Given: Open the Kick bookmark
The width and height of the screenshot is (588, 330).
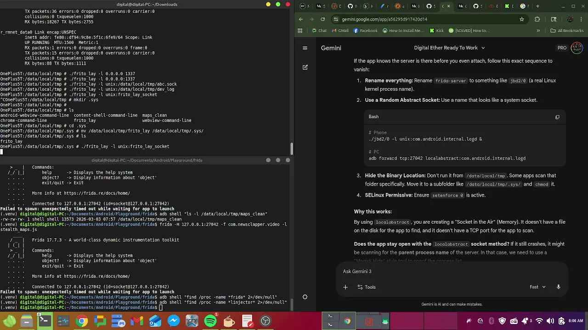Looking at the screenshot, I should 436,31.
